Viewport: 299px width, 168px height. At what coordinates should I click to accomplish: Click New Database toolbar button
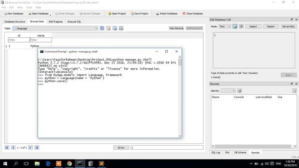click(x=14, y=14)
